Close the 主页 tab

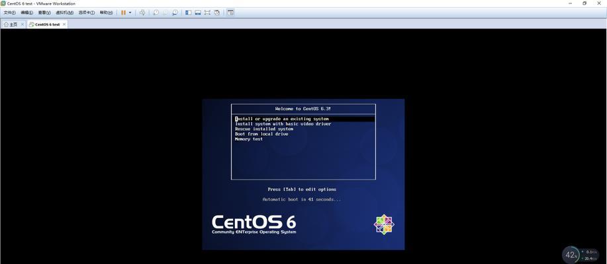23,24
